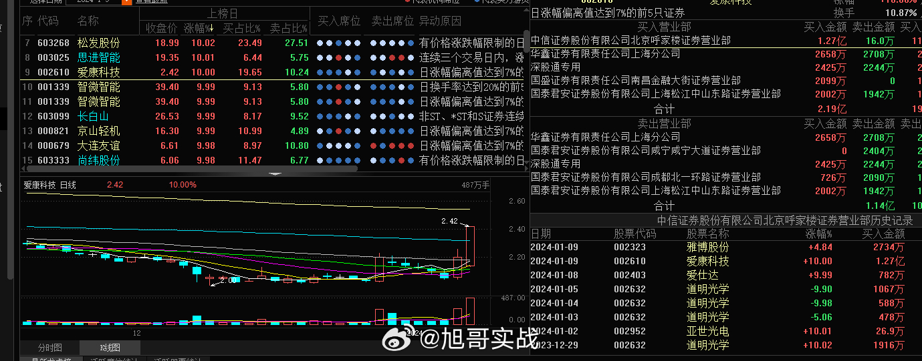Viewport: 922px width, 361px height.
Task: Click stock code 003025
Action: click(x=53, y=57)
